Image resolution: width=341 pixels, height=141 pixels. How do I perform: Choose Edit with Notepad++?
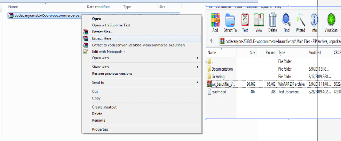[109, 52]
